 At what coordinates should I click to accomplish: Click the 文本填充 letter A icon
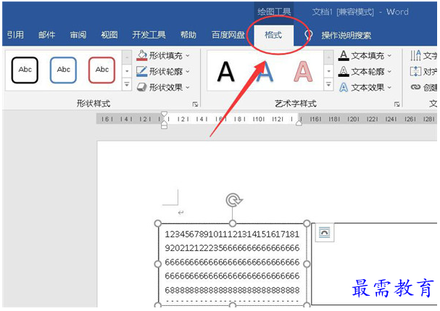click(344, 56)
